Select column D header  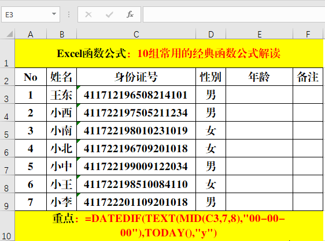[x=211, y=34]
